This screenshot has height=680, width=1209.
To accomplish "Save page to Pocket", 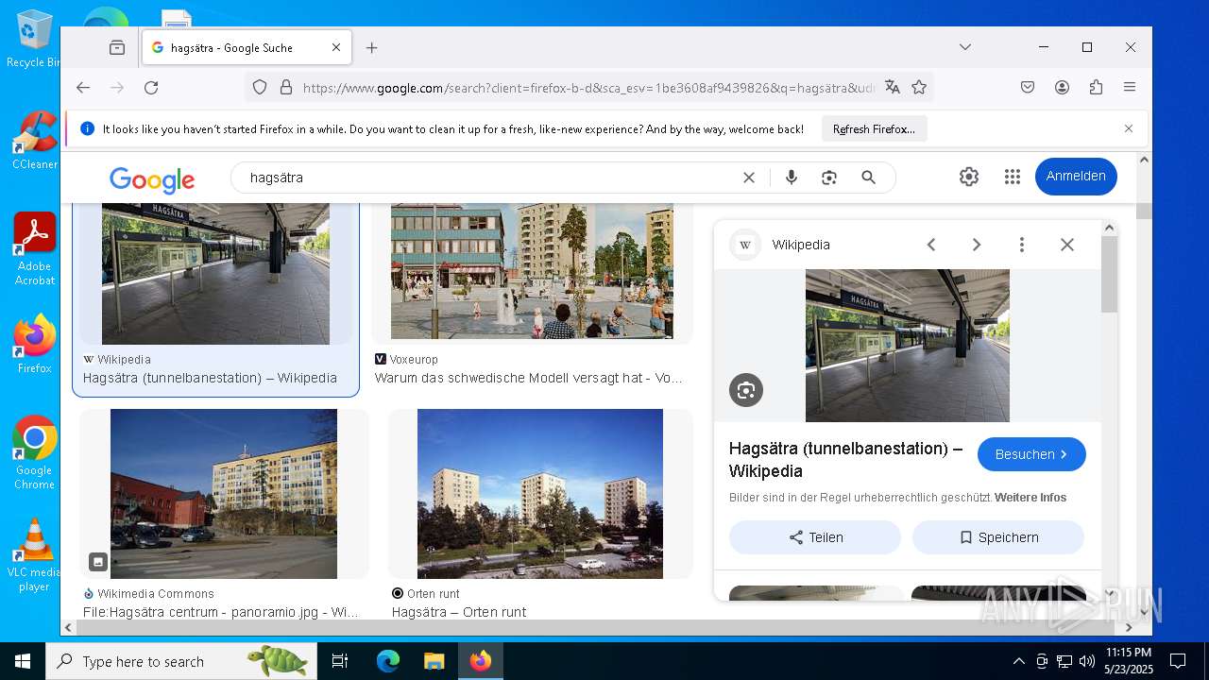I will coord(1028,88).
